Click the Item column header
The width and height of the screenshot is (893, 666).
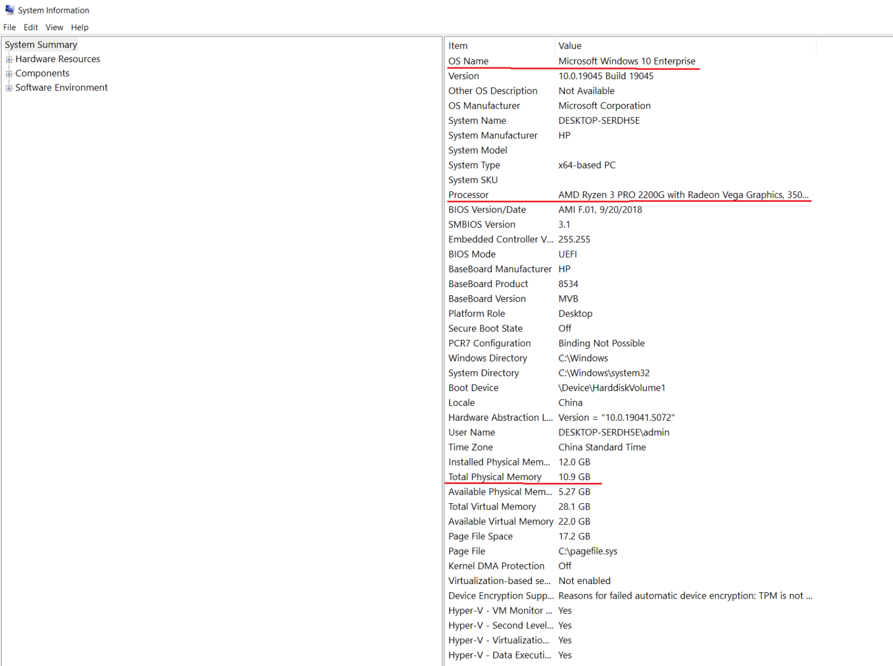click(x=458, y=46)
